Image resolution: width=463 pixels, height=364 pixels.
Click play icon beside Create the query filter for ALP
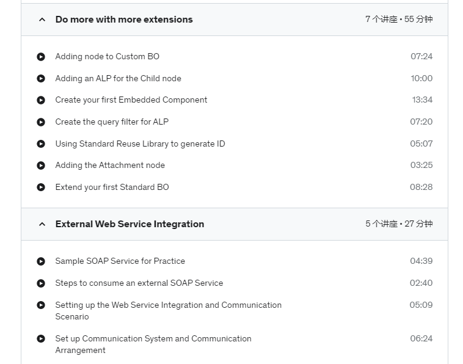[41, 122]
